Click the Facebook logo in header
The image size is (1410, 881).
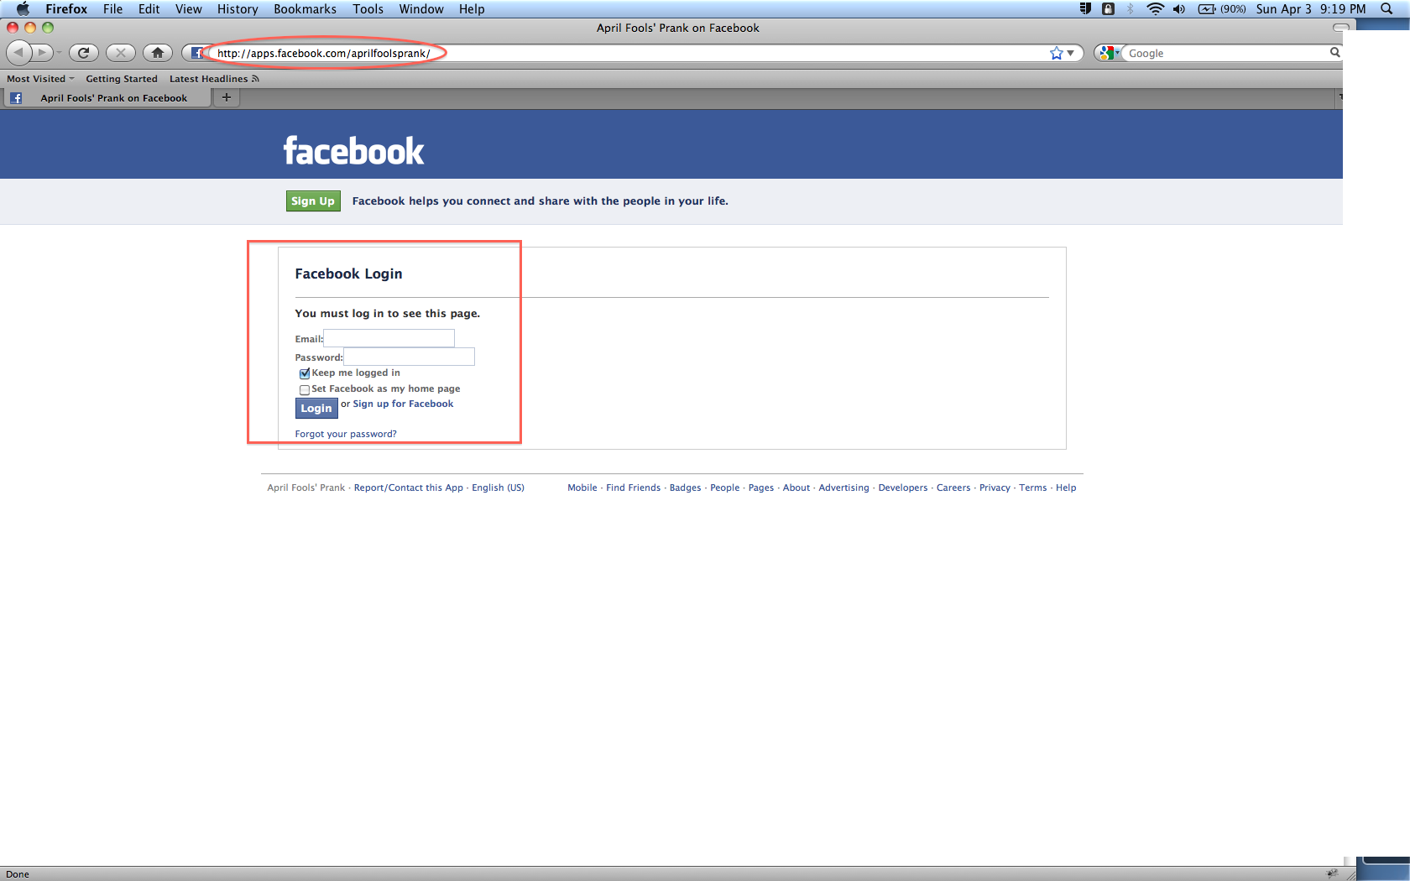[353, 151]
